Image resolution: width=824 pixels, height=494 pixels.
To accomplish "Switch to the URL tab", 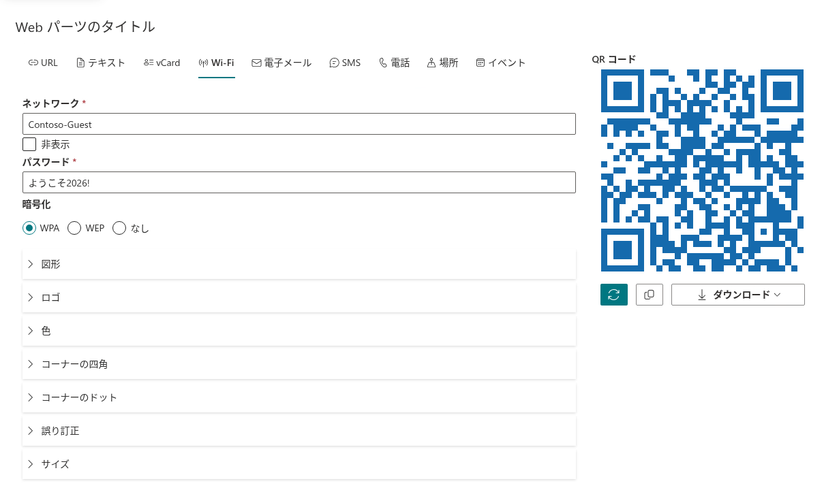I will tap(43, 63).
